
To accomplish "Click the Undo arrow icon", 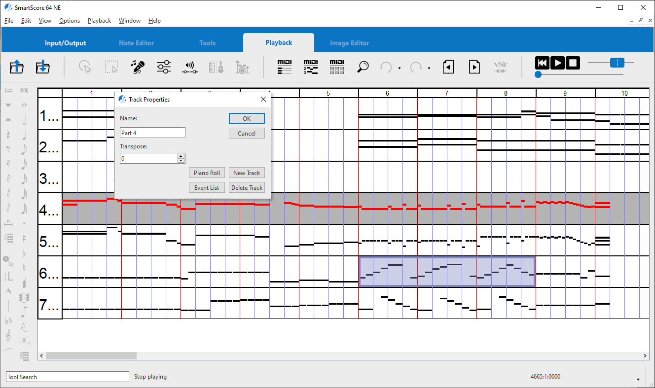I will (386, 67).
